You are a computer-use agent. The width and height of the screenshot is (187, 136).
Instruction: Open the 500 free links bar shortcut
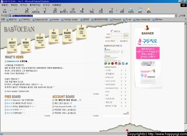157,20
